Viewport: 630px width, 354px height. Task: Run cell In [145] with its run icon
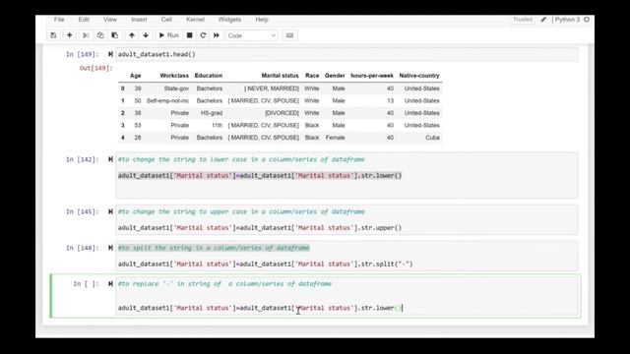point(110,211)
